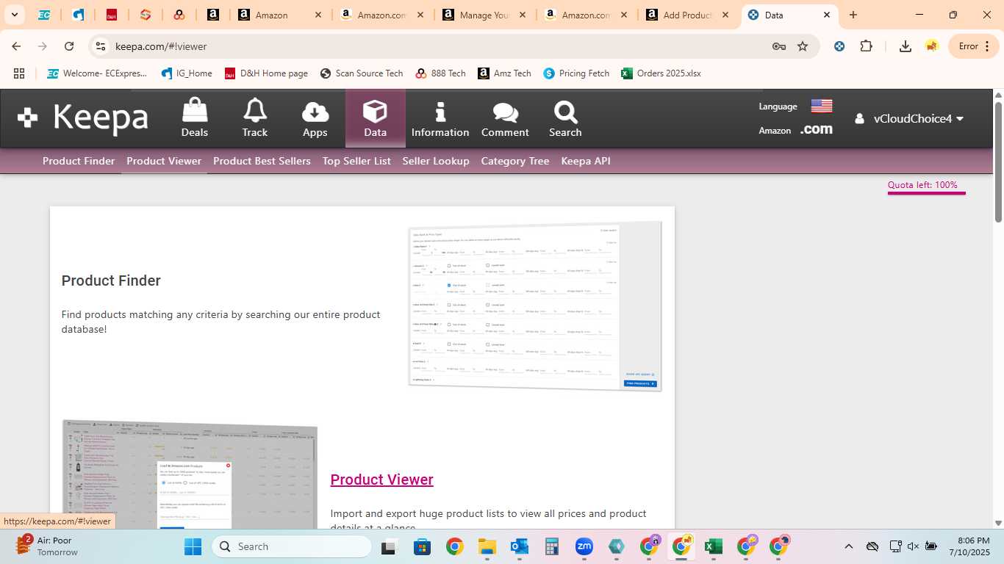The width and height of the screenshot is (1004, 564).
Task: Switch to the Manage Your browser tab
Action: coord(484,15)
